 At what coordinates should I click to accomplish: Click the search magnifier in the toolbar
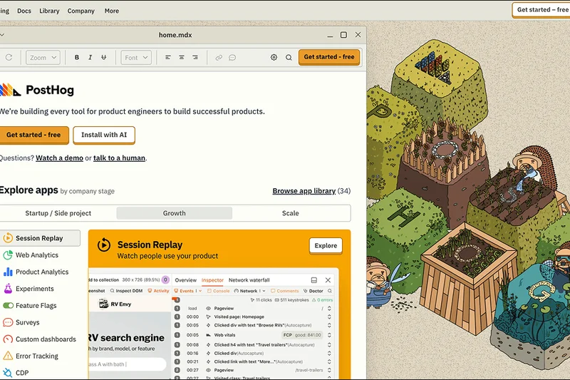[x=289, y=58]
